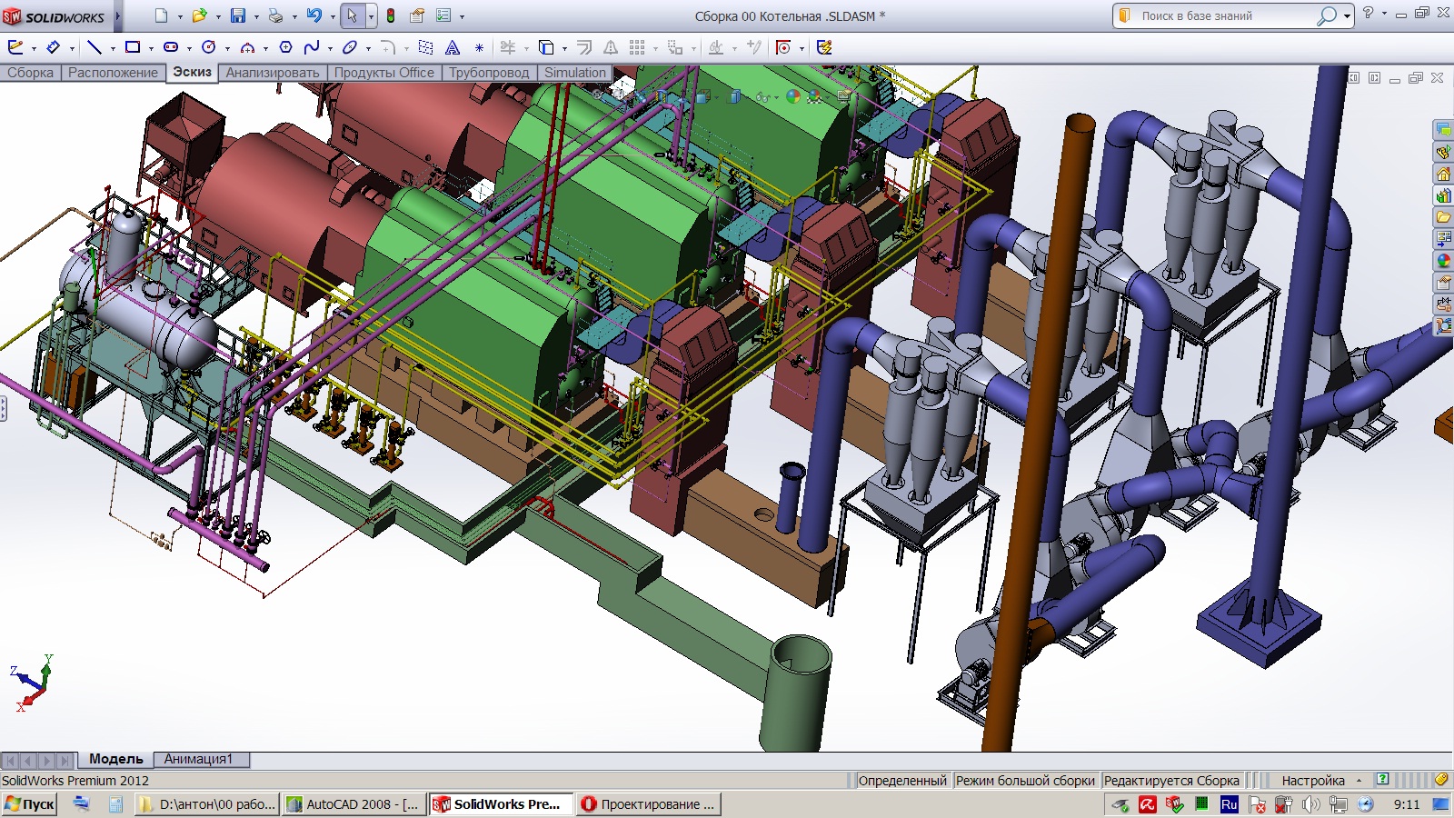Expand the knowledge base search dropdown arrow
This screenshot has width=1454, height=818.
click(x=1347, y=16)
